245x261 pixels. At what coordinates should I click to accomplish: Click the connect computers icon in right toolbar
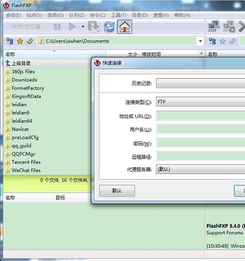[214, 26]
